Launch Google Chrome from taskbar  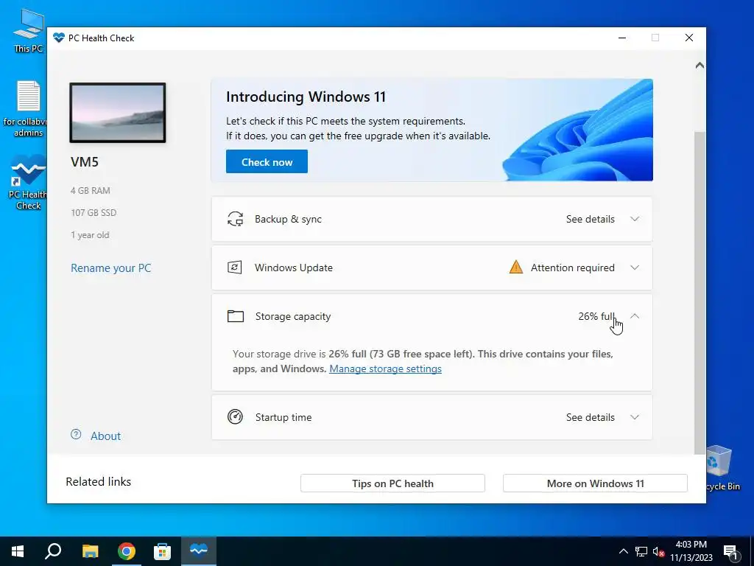click(x=126, y=551)
